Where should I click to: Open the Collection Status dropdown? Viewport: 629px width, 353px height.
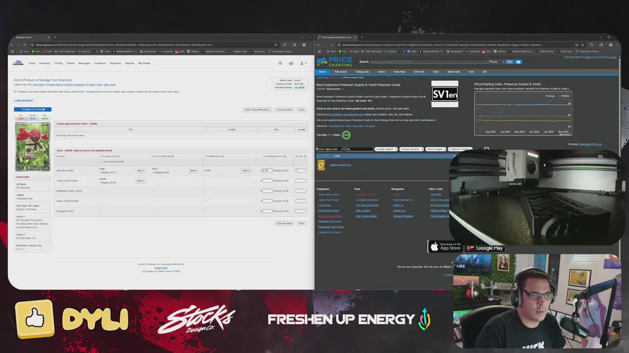tap(460, 149)
